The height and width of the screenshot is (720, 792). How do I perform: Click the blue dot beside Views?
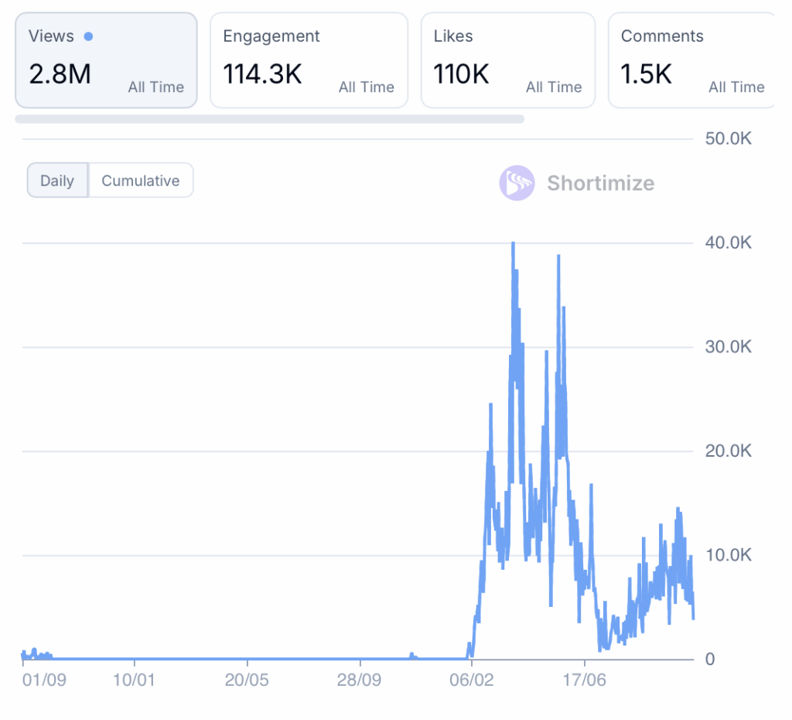tap(88, 36)
